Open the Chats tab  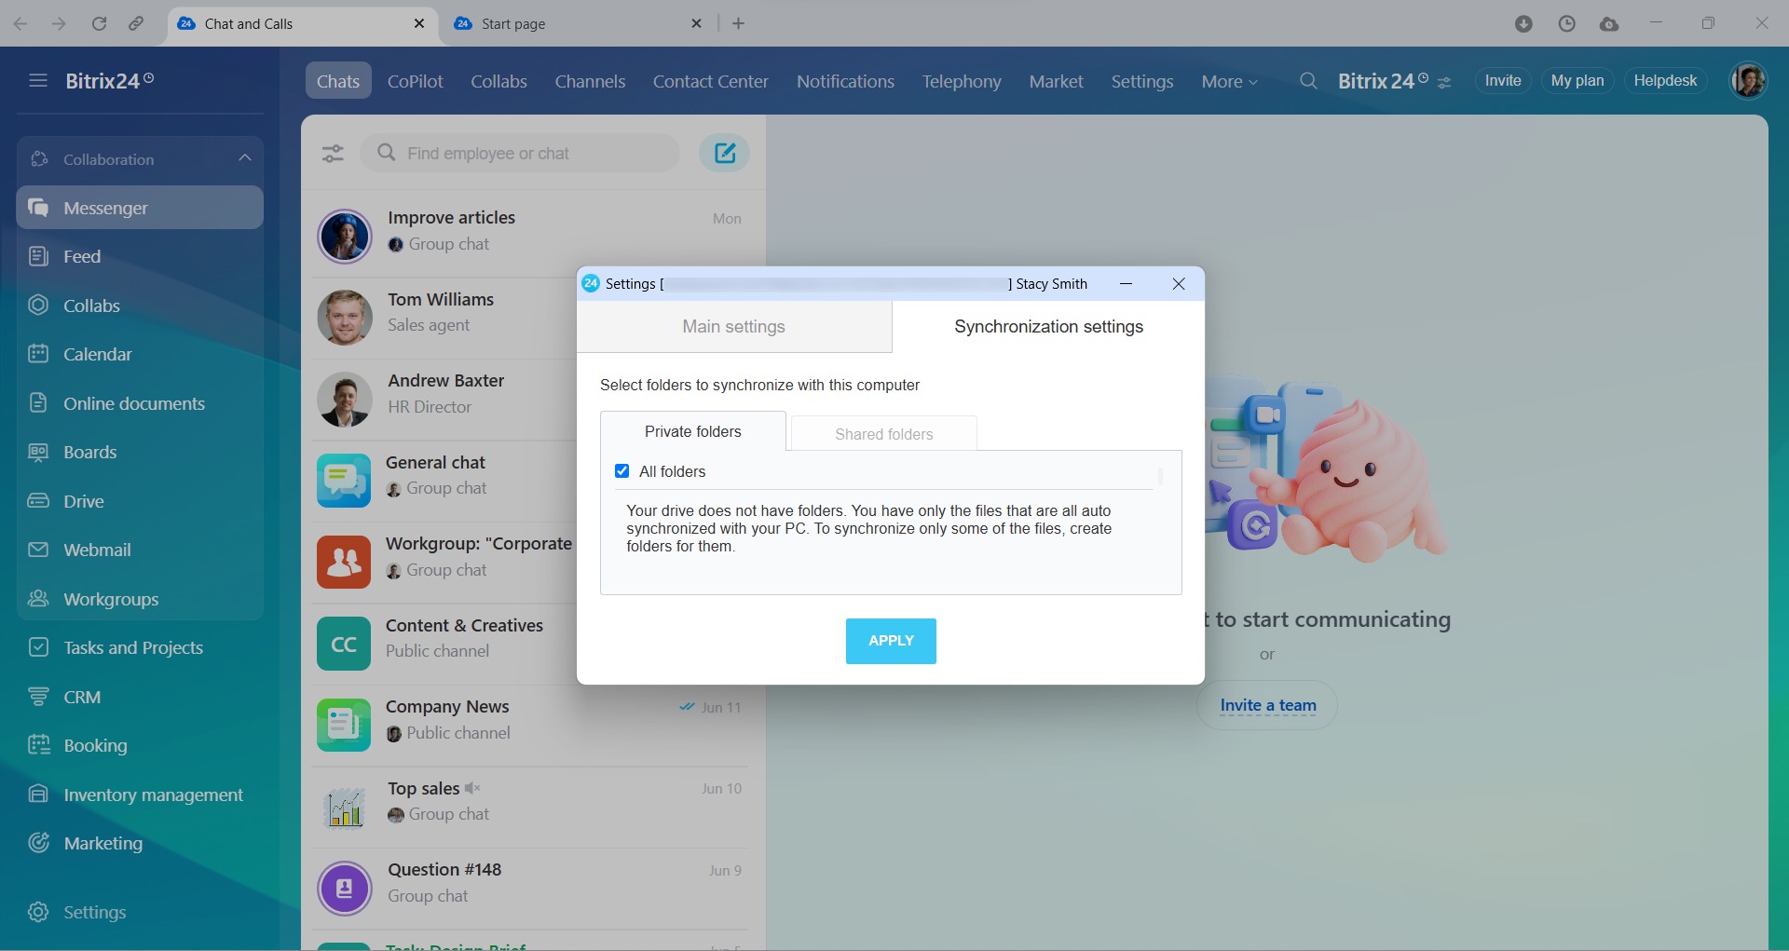point(338,81)
